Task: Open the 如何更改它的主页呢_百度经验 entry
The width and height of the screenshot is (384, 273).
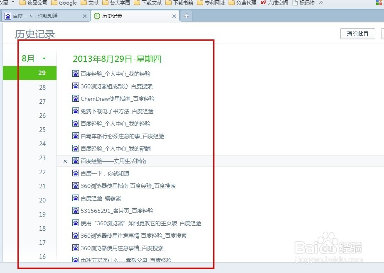Action: pos(141,223)
